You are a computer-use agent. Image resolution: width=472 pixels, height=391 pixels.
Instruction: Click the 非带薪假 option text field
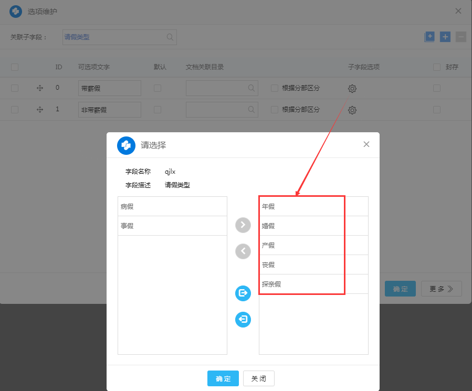(x=110, y=110)
